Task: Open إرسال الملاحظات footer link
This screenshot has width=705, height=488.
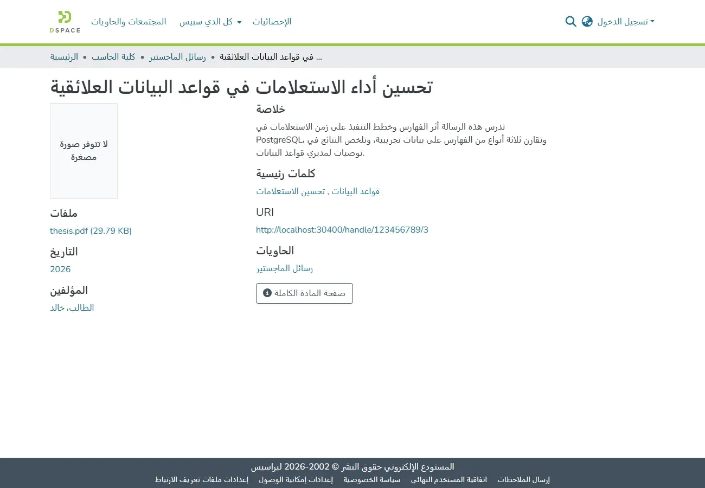Action: click(x=523, y=480)
